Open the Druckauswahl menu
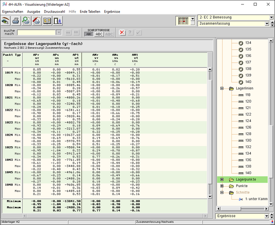The image size is (275, 225). coord(55,12)
